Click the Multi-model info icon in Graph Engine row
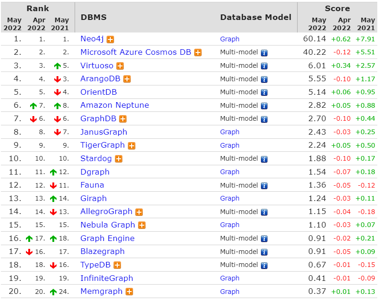The height and width of the screenshot is (299, 381). pos(264,239)
